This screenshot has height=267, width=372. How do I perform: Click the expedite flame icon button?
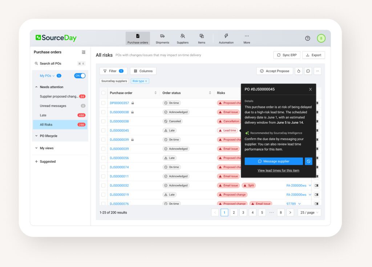click(x=299, y=71)
